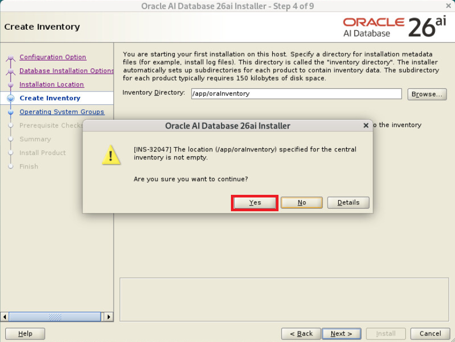This screenshot has width=455, height=342.
Task: Open installer Help
Action: [x=25, y=334]
